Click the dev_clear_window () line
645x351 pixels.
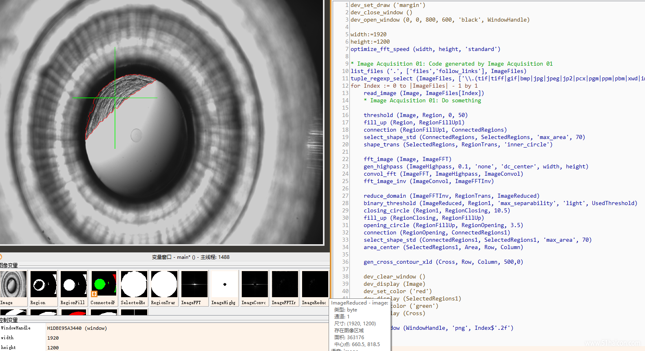(x=394, y=276)
